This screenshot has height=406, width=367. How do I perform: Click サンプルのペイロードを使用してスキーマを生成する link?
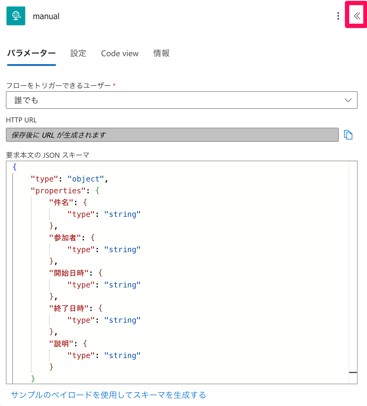point(108,395)
